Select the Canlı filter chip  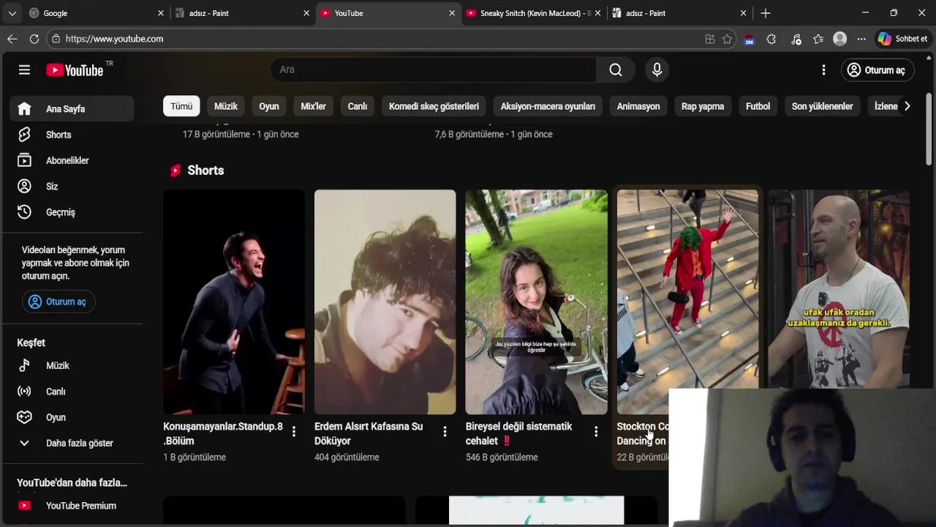click(358, 106)
